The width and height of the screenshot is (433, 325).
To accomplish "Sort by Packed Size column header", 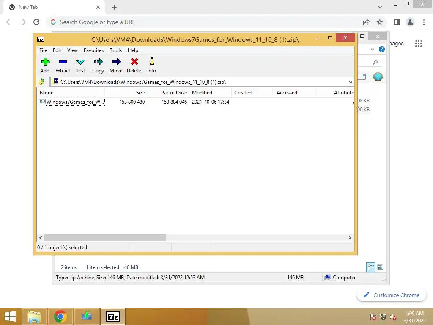I will point(168,93).
